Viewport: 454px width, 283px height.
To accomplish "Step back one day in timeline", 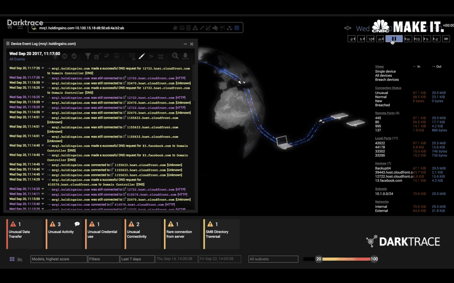I will click(351, 39).
